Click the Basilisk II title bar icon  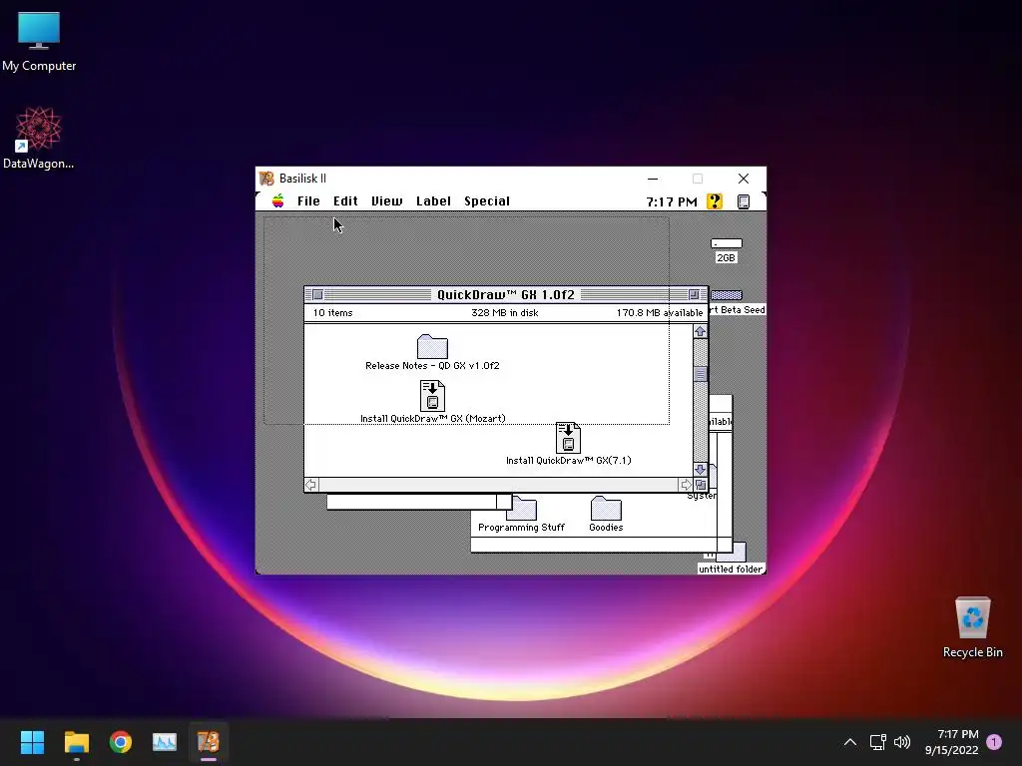(x=266, y=179)
